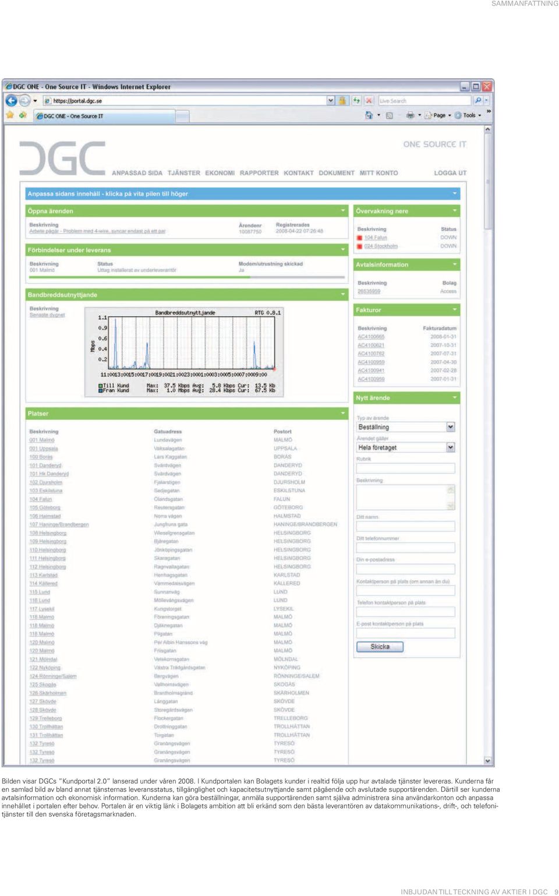Open the 105 Göteborg site link
The width and height of the screenshot is (559, 896).
point(45,507)
